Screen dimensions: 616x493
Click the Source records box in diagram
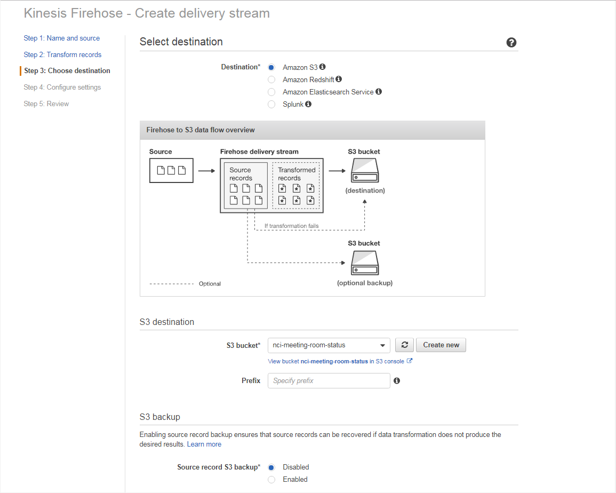(246, 185)
